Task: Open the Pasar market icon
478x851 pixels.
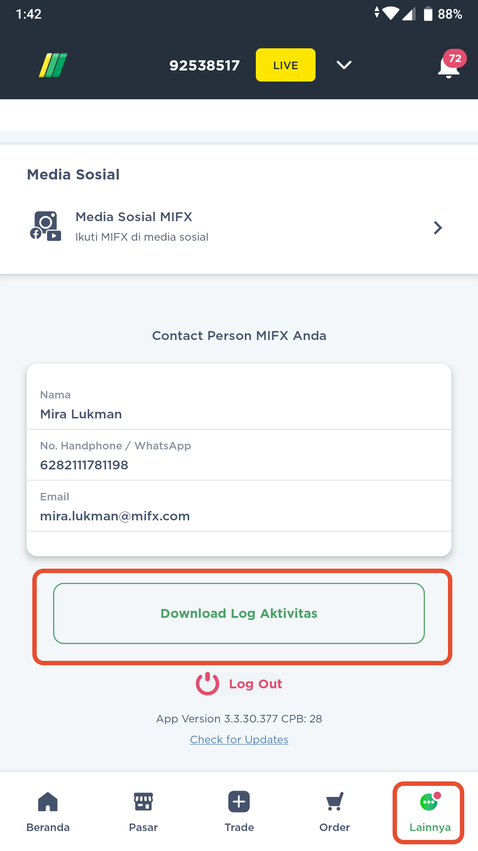Action: pos(143,802)
